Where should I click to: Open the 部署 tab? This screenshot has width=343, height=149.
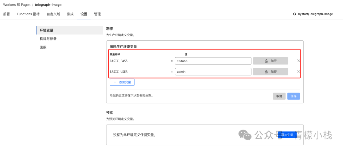7,14
